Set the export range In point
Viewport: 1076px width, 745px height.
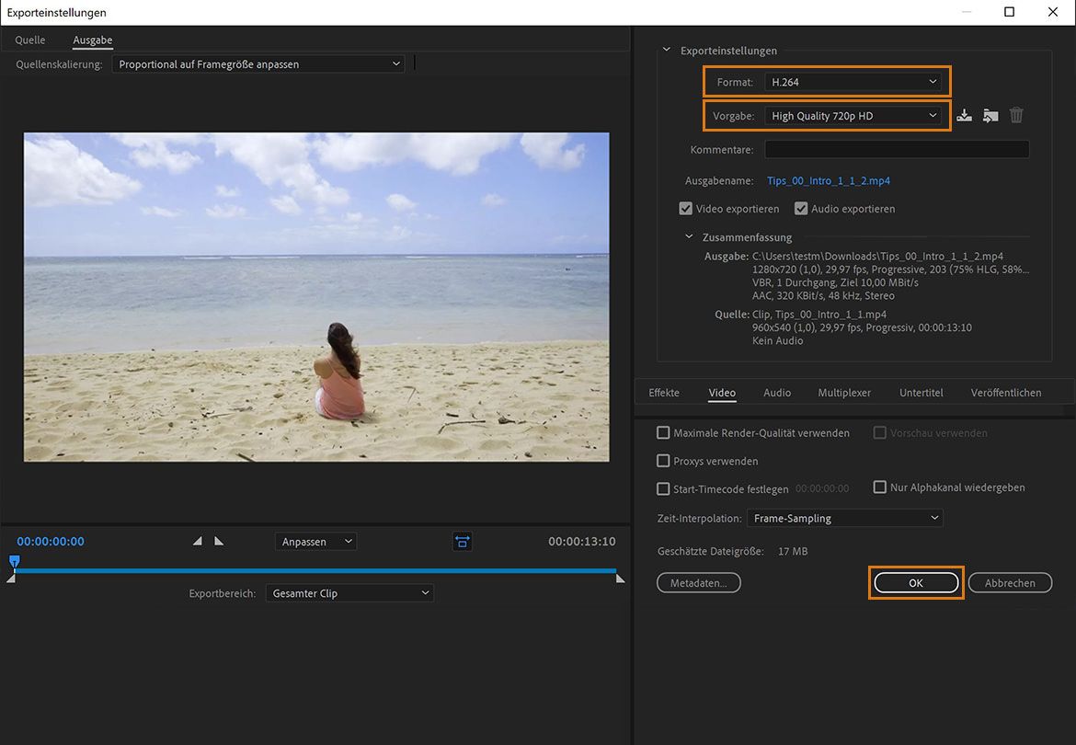[198, 541]
